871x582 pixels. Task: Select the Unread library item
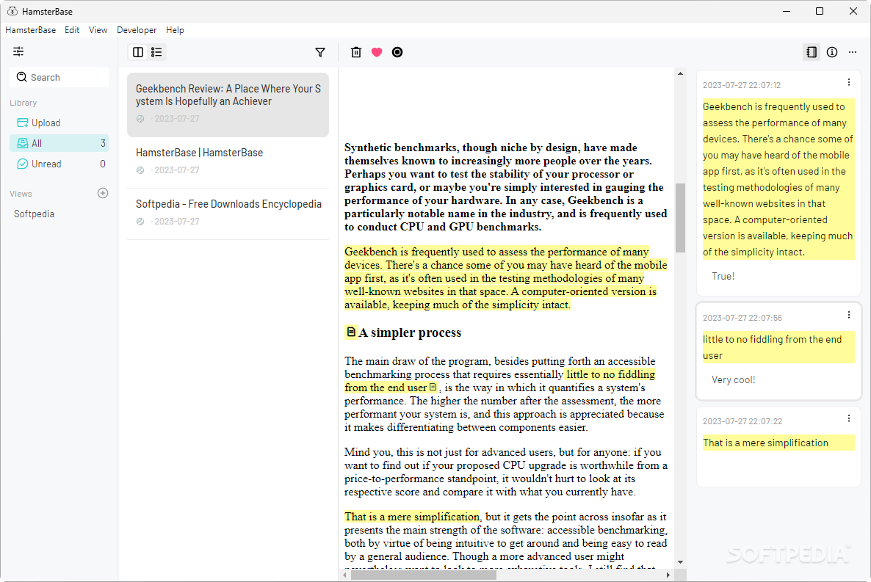pos(59,164)
